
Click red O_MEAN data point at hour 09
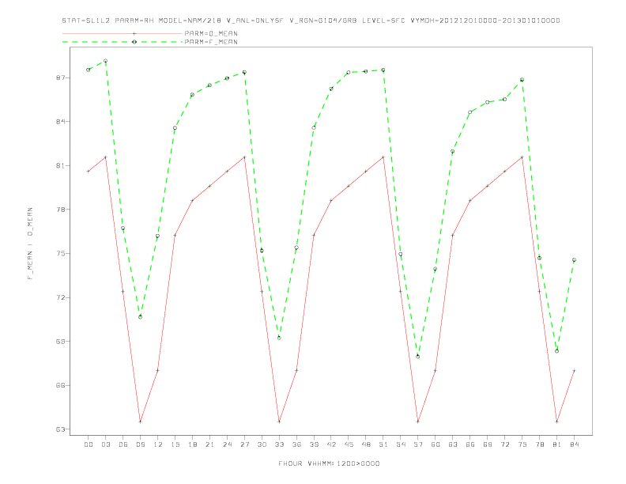[x=140, y=422]
